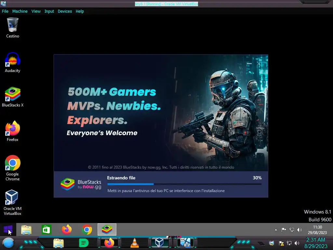Open the host Action Center flag with warning
This screenshot has width=333, height=250.
coord(281,243)
